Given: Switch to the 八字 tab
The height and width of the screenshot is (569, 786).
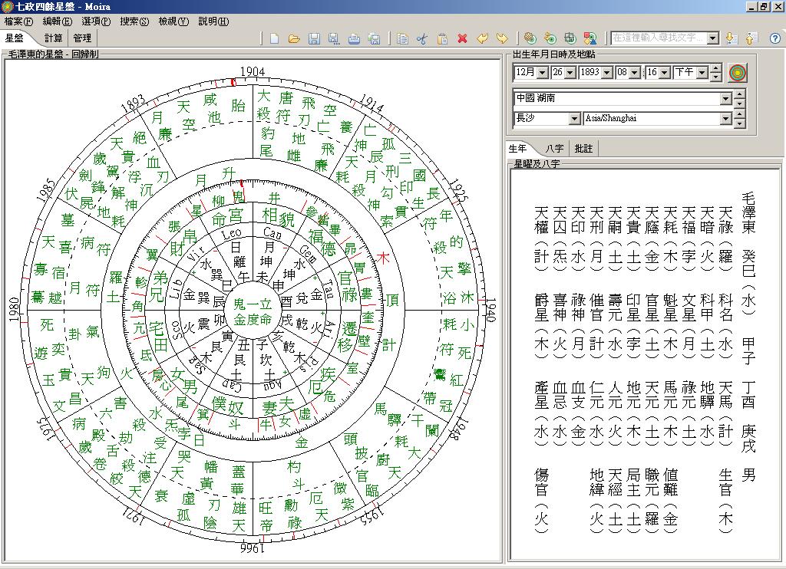Looking at the screenshot, I should tap(554, 149).
